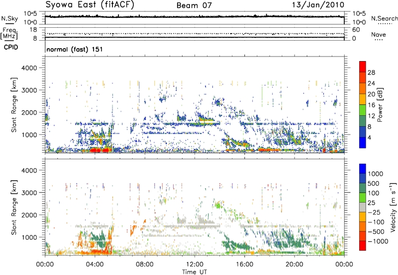The width and height of the screenshot is (398, 275).
Task: Click the blue top segment of Velocity colorbar
Action: 363,169
